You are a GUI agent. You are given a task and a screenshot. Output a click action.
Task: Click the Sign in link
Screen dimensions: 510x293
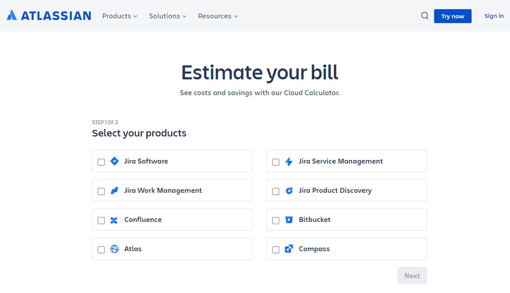point(493,16)
